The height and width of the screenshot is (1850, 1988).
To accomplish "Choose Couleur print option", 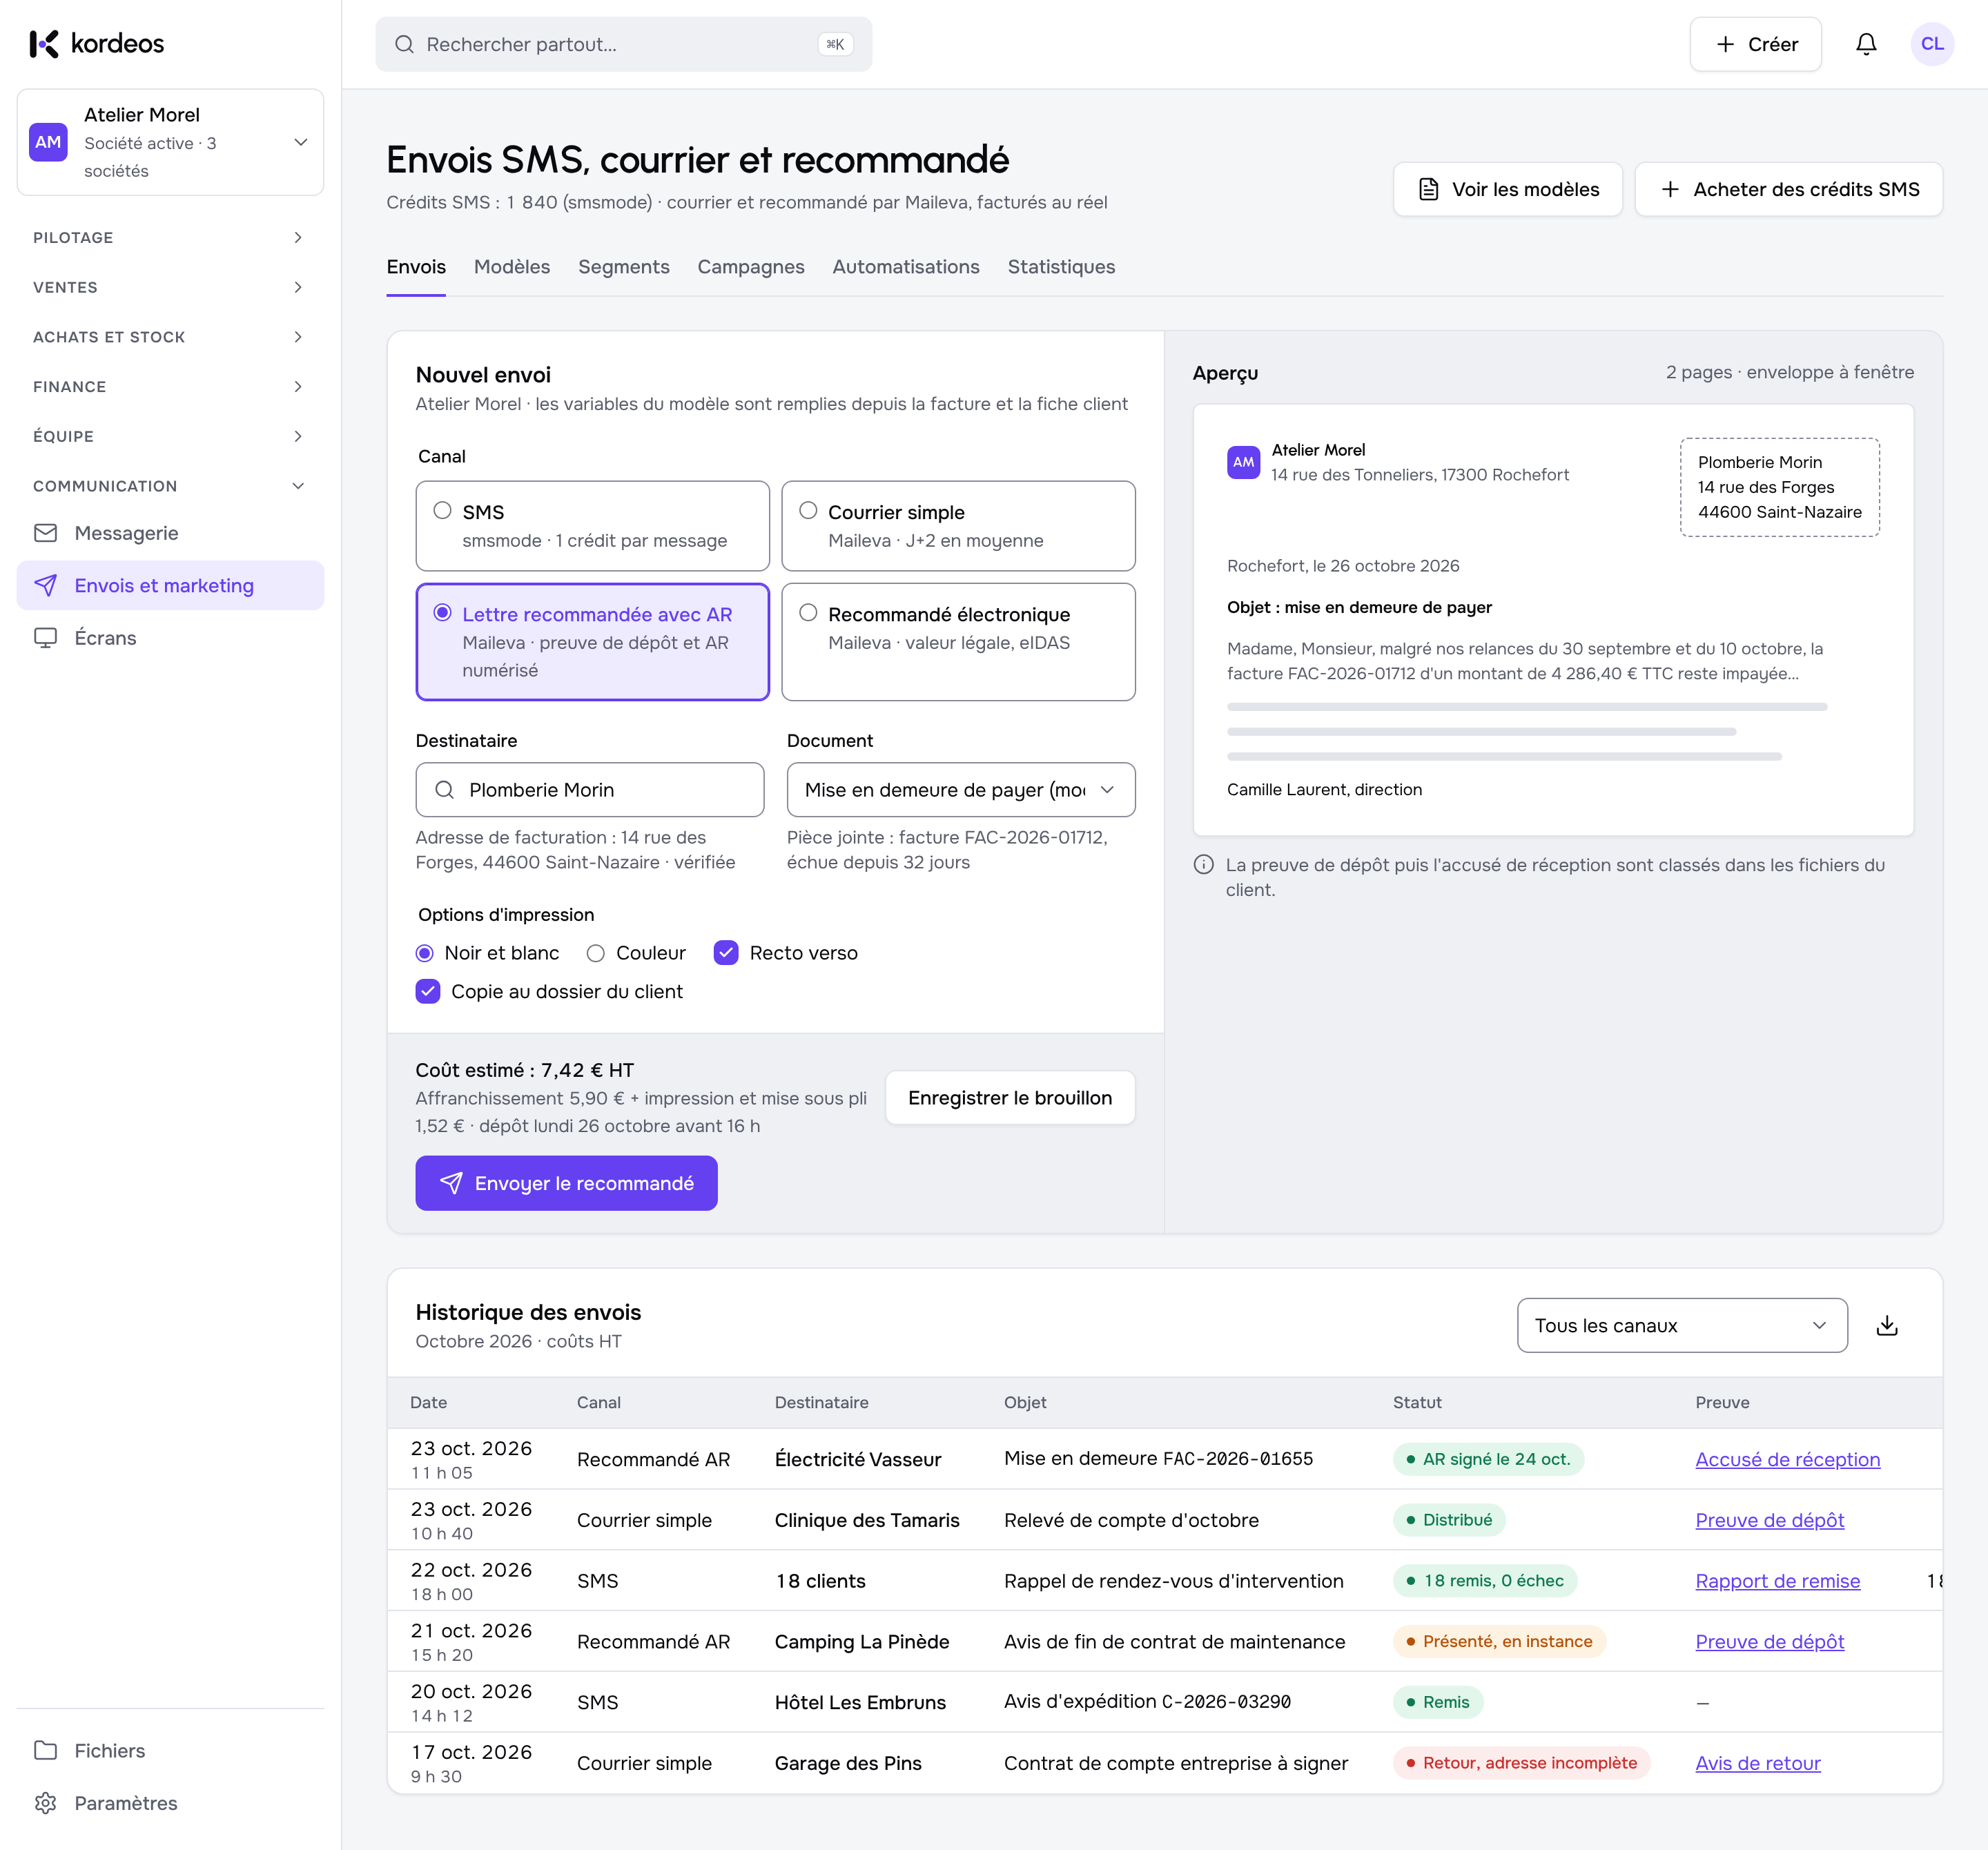I will click(596, 953).
